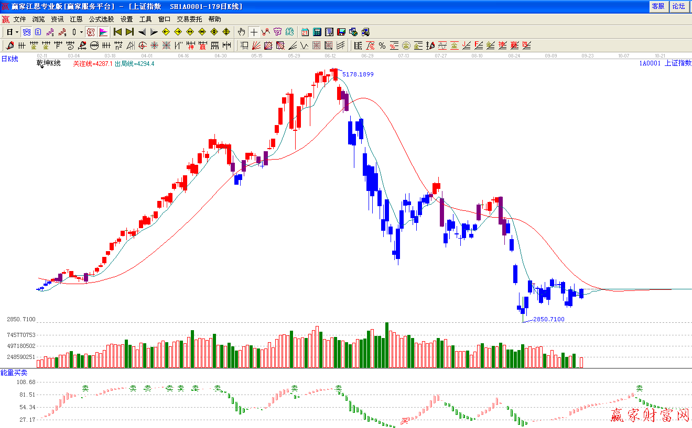
Task: Open the calendar icon showing 21
Action: point(305,32)
